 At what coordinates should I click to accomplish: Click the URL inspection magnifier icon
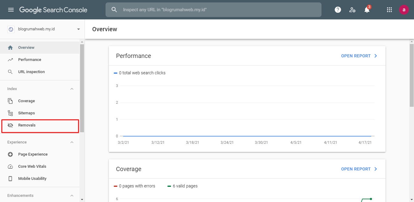tap(10, 72)
